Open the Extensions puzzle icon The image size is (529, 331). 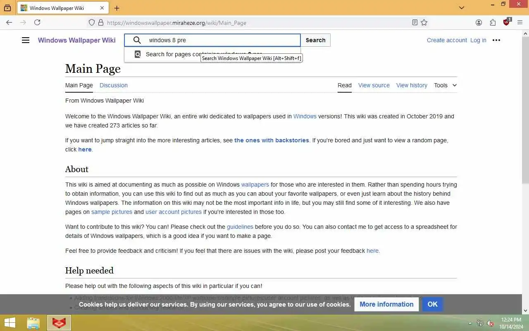(x=493, y=23)
